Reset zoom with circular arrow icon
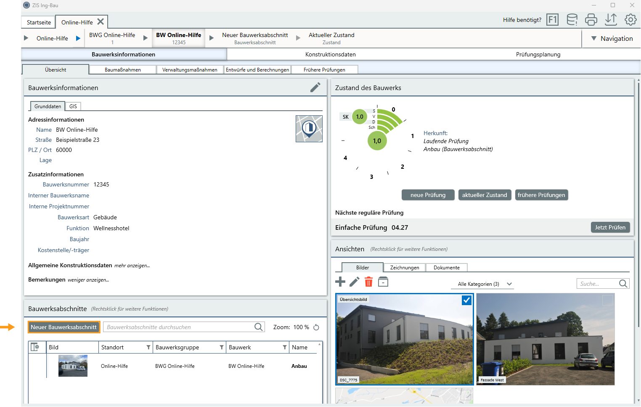 pos(316,327)
